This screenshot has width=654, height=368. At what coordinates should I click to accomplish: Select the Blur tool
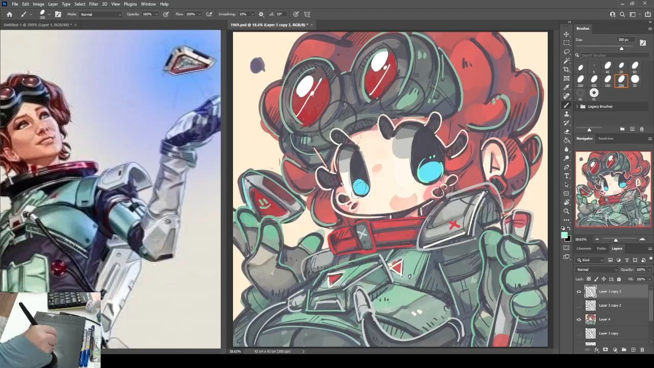(567, 149)
